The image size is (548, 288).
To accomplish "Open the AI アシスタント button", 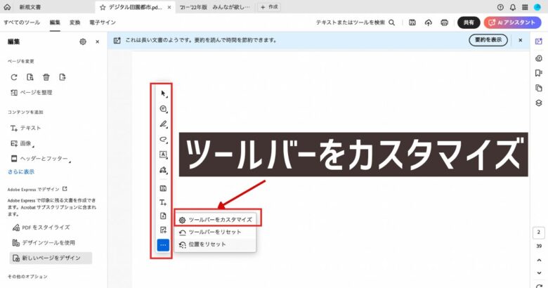I will point(512,22).
